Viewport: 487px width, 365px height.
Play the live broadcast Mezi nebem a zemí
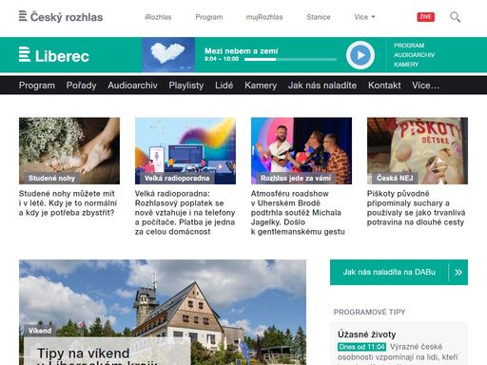[x=360, y=55]
